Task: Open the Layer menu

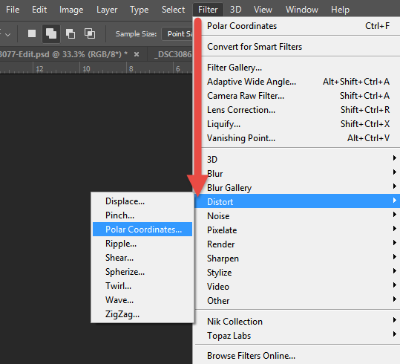Action: click(107, 10)
